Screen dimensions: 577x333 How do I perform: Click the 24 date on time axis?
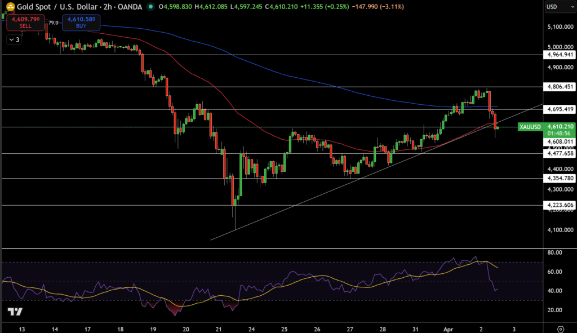pyautogui.click(x=251, y=328)
